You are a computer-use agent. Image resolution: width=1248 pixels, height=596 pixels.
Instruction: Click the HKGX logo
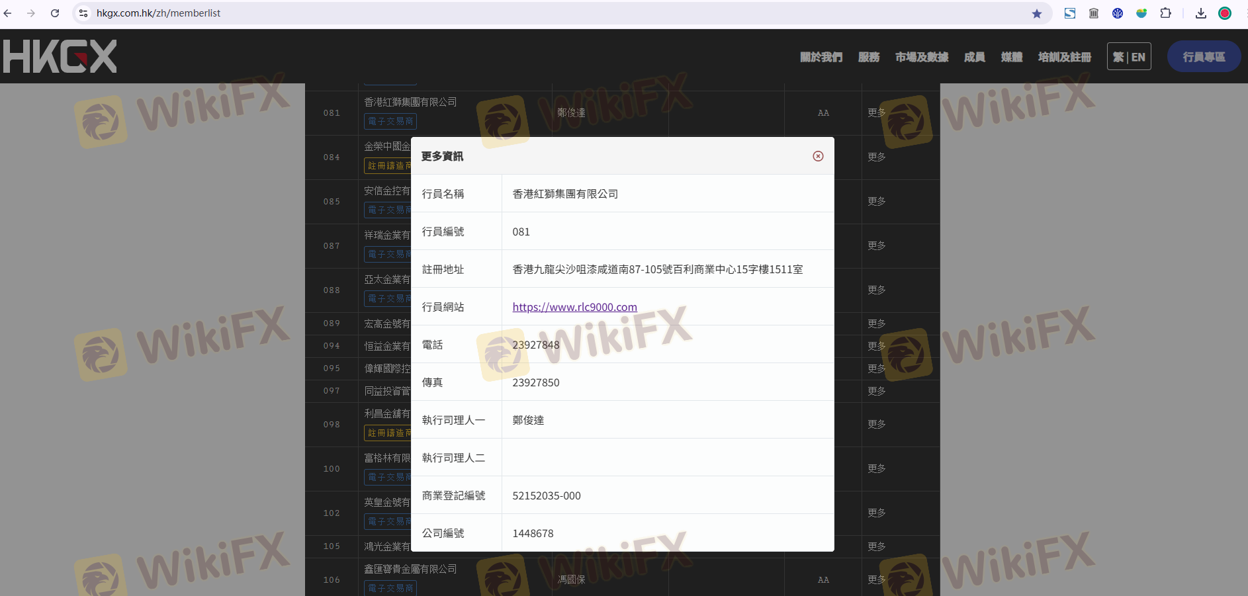point(60,56)
